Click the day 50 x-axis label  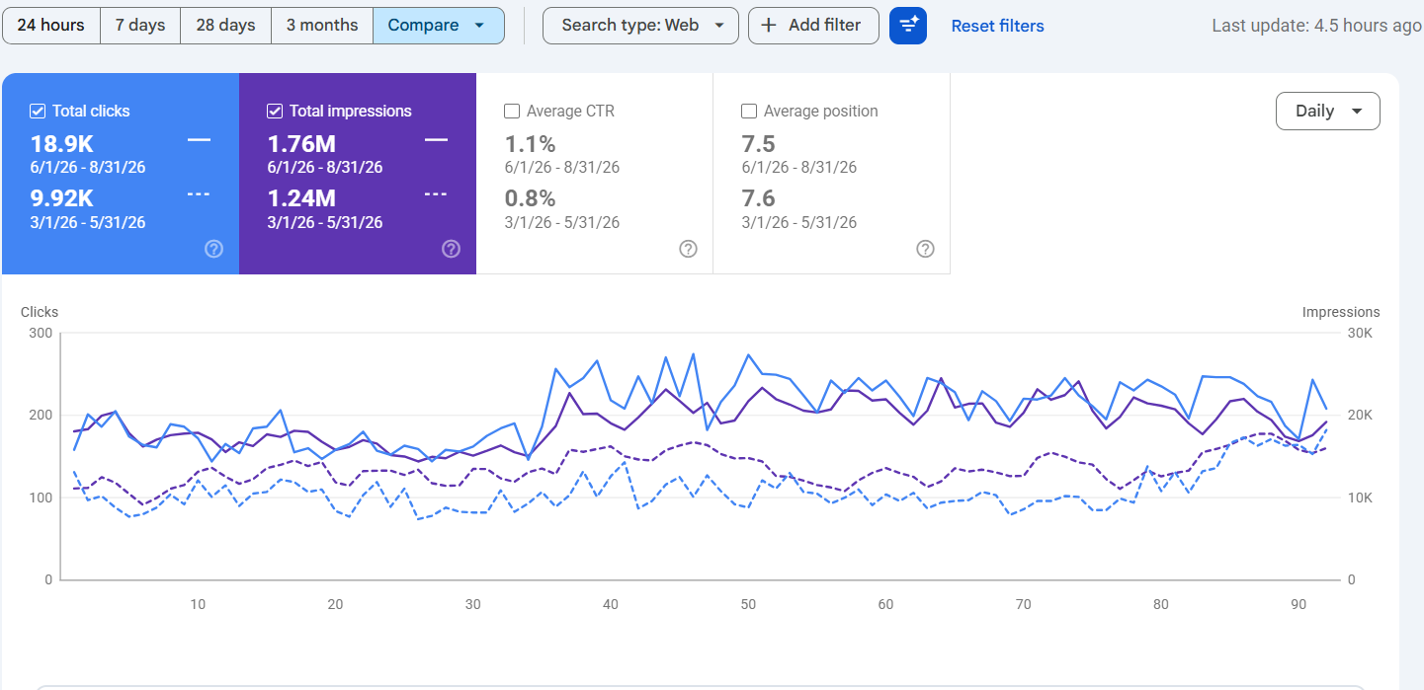(x=748, y=604)
